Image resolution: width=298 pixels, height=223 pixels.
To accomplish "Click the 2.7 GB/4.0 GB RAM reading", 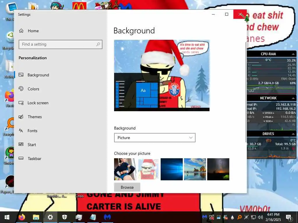I will click(268, 83).
